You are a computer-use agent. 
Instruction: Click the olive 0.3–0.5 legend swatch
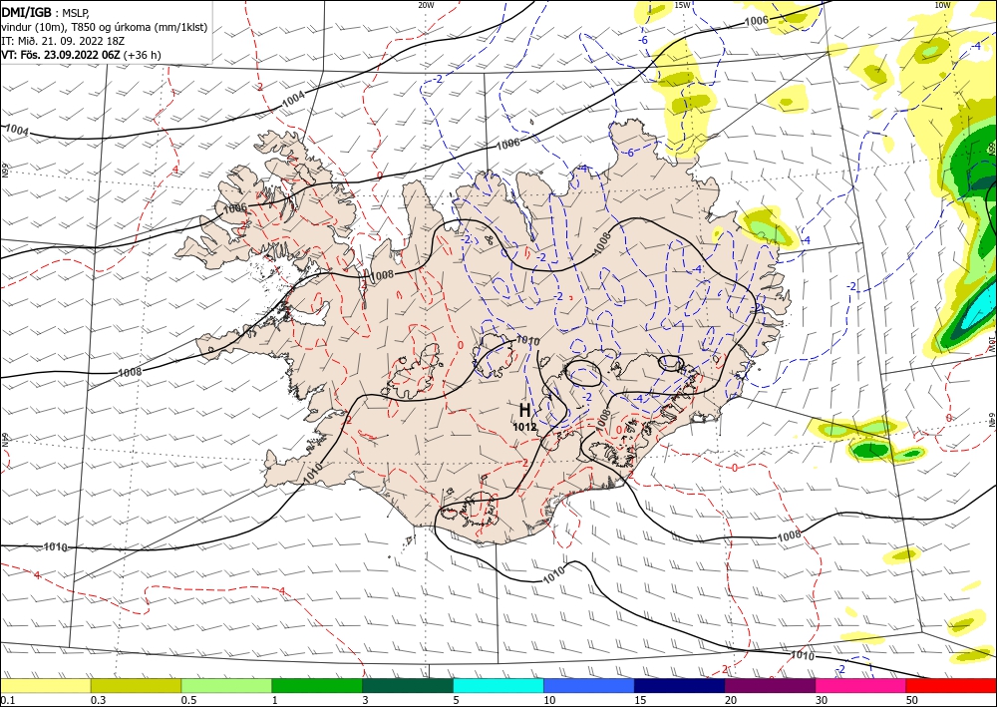pyautogui.click(x=136, y=685)
